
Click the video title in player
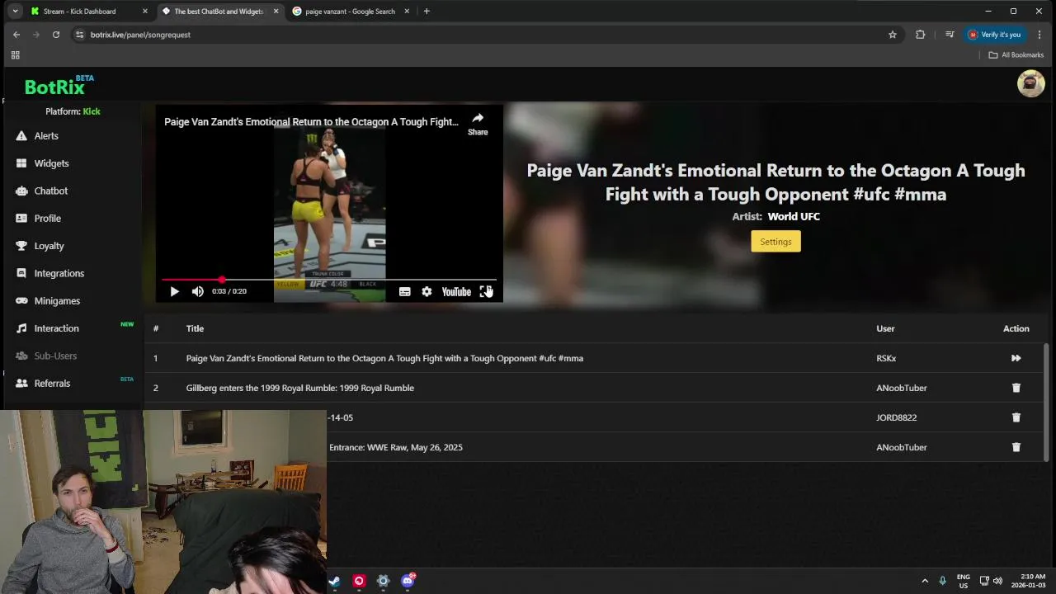[x=311, y=122]
